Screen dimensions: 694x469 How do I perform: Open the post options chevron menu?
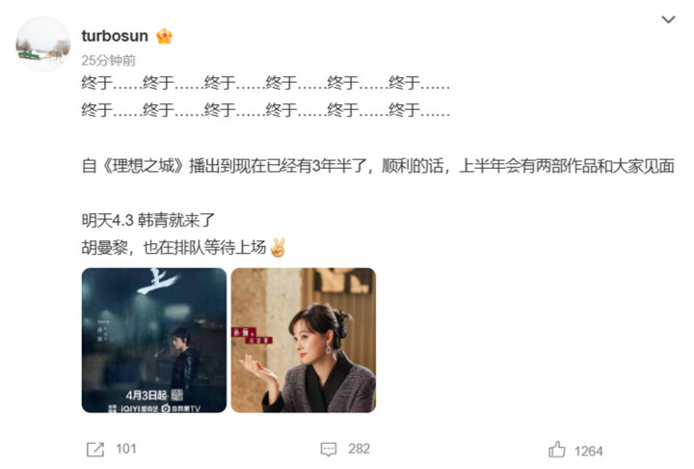tap(668, 19)
